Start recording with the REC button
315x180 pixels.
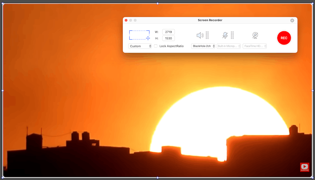point(284,38)
